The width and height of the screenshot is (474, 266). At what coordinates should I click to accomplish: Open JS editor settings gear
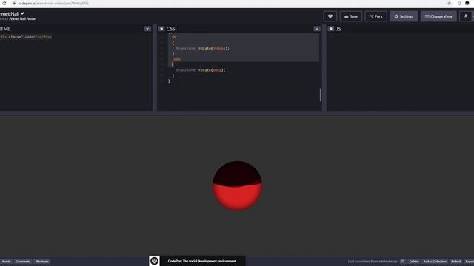[x=331, y=29]
